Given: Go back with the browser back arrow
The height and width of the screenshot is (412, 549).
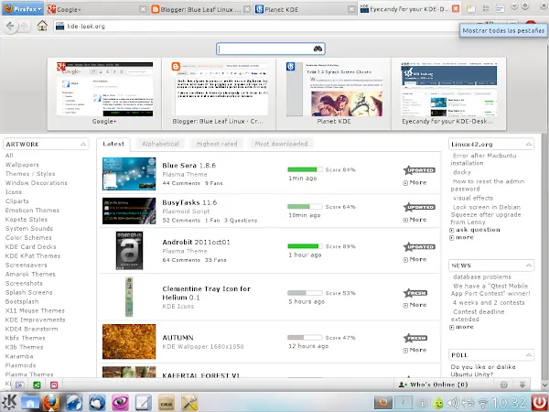Looking at the screenshot, I should coord(10,26).
